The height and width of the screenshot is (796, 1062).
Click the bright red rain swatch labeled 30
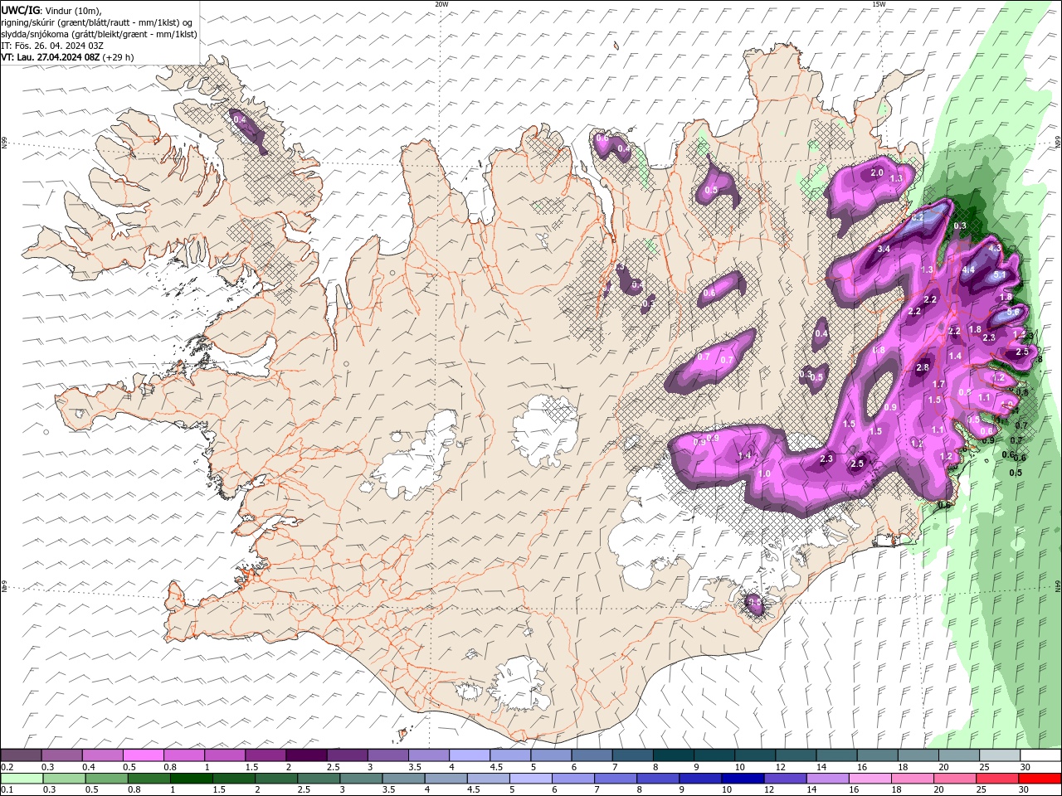(1039, 779)
